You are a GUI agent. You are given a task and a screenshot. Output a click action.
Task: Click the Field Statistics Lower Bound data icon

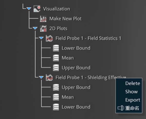[x=56, y=48]
